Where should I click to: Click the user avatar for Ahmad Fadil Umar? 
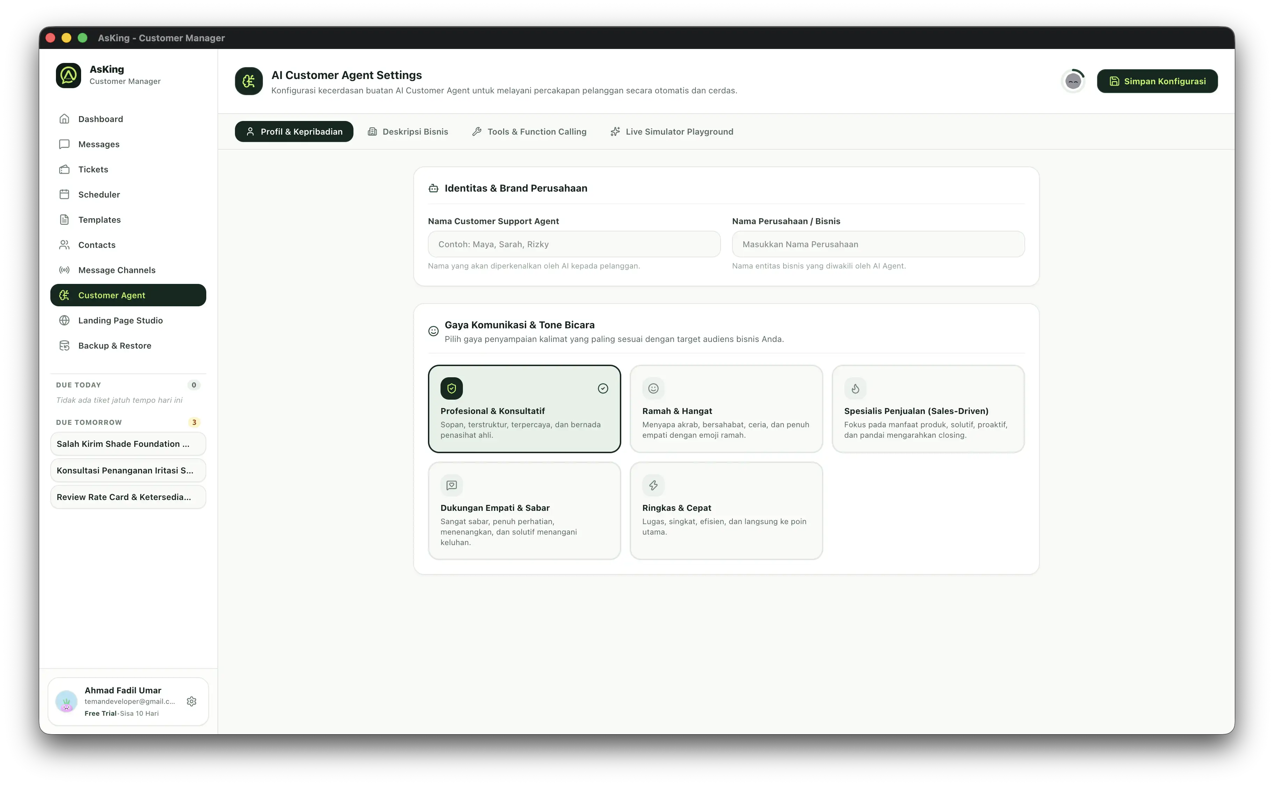point(66,701)
